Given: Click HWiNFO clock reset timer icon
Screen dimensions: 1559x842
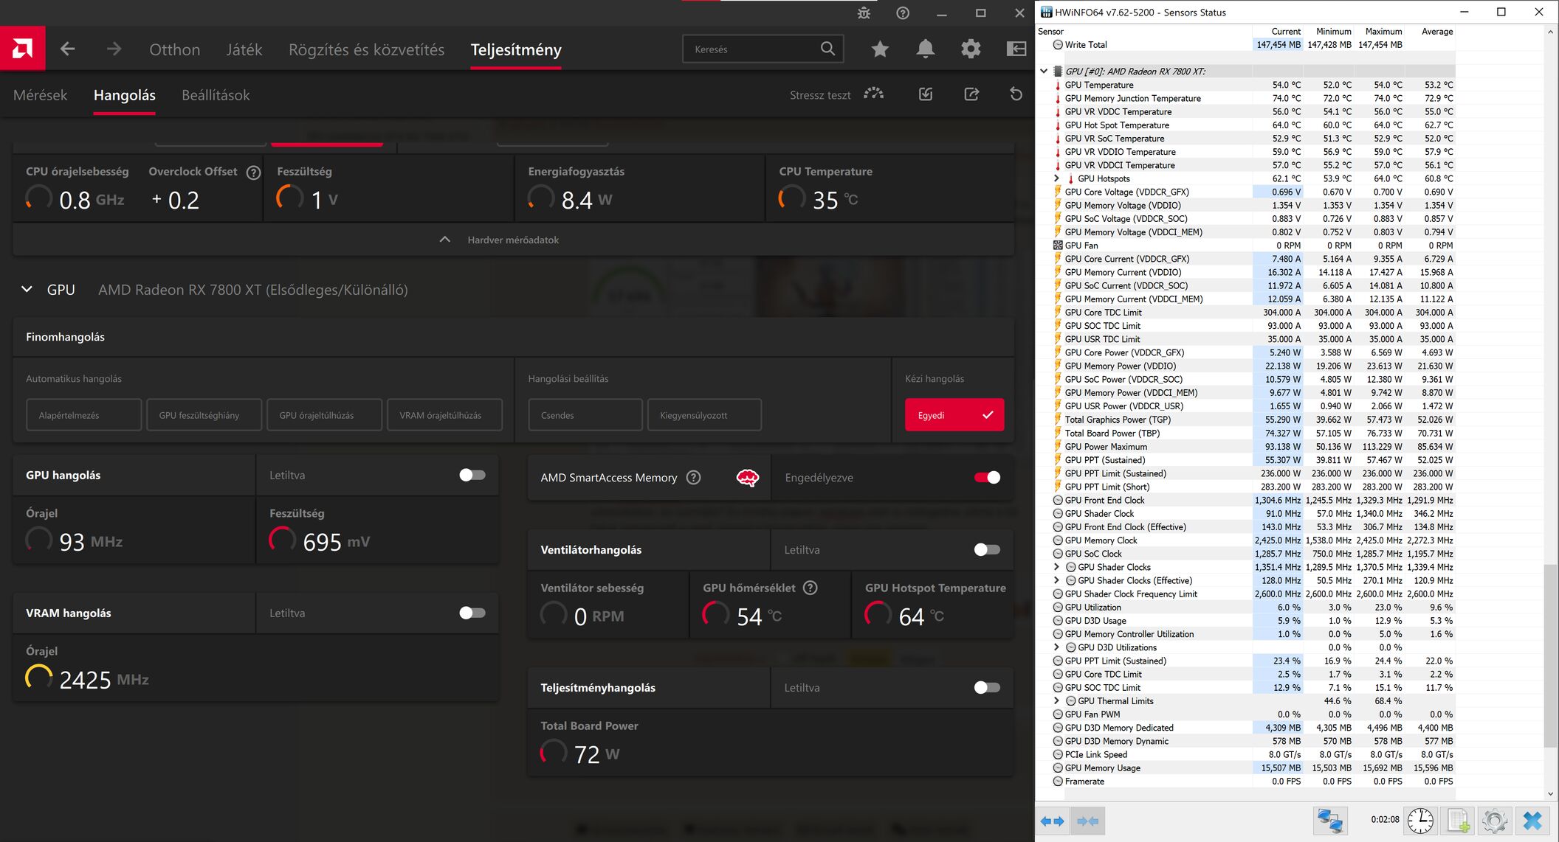Looking at the screenshot, I should pyautogui.click(x=1420, y=821).
